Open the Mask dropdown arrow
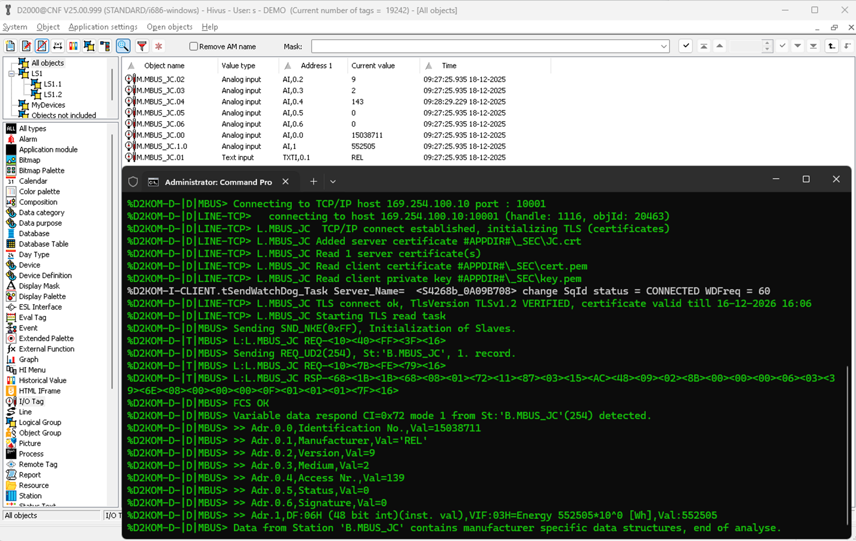856x541 pixels. (x=663, y=46)
